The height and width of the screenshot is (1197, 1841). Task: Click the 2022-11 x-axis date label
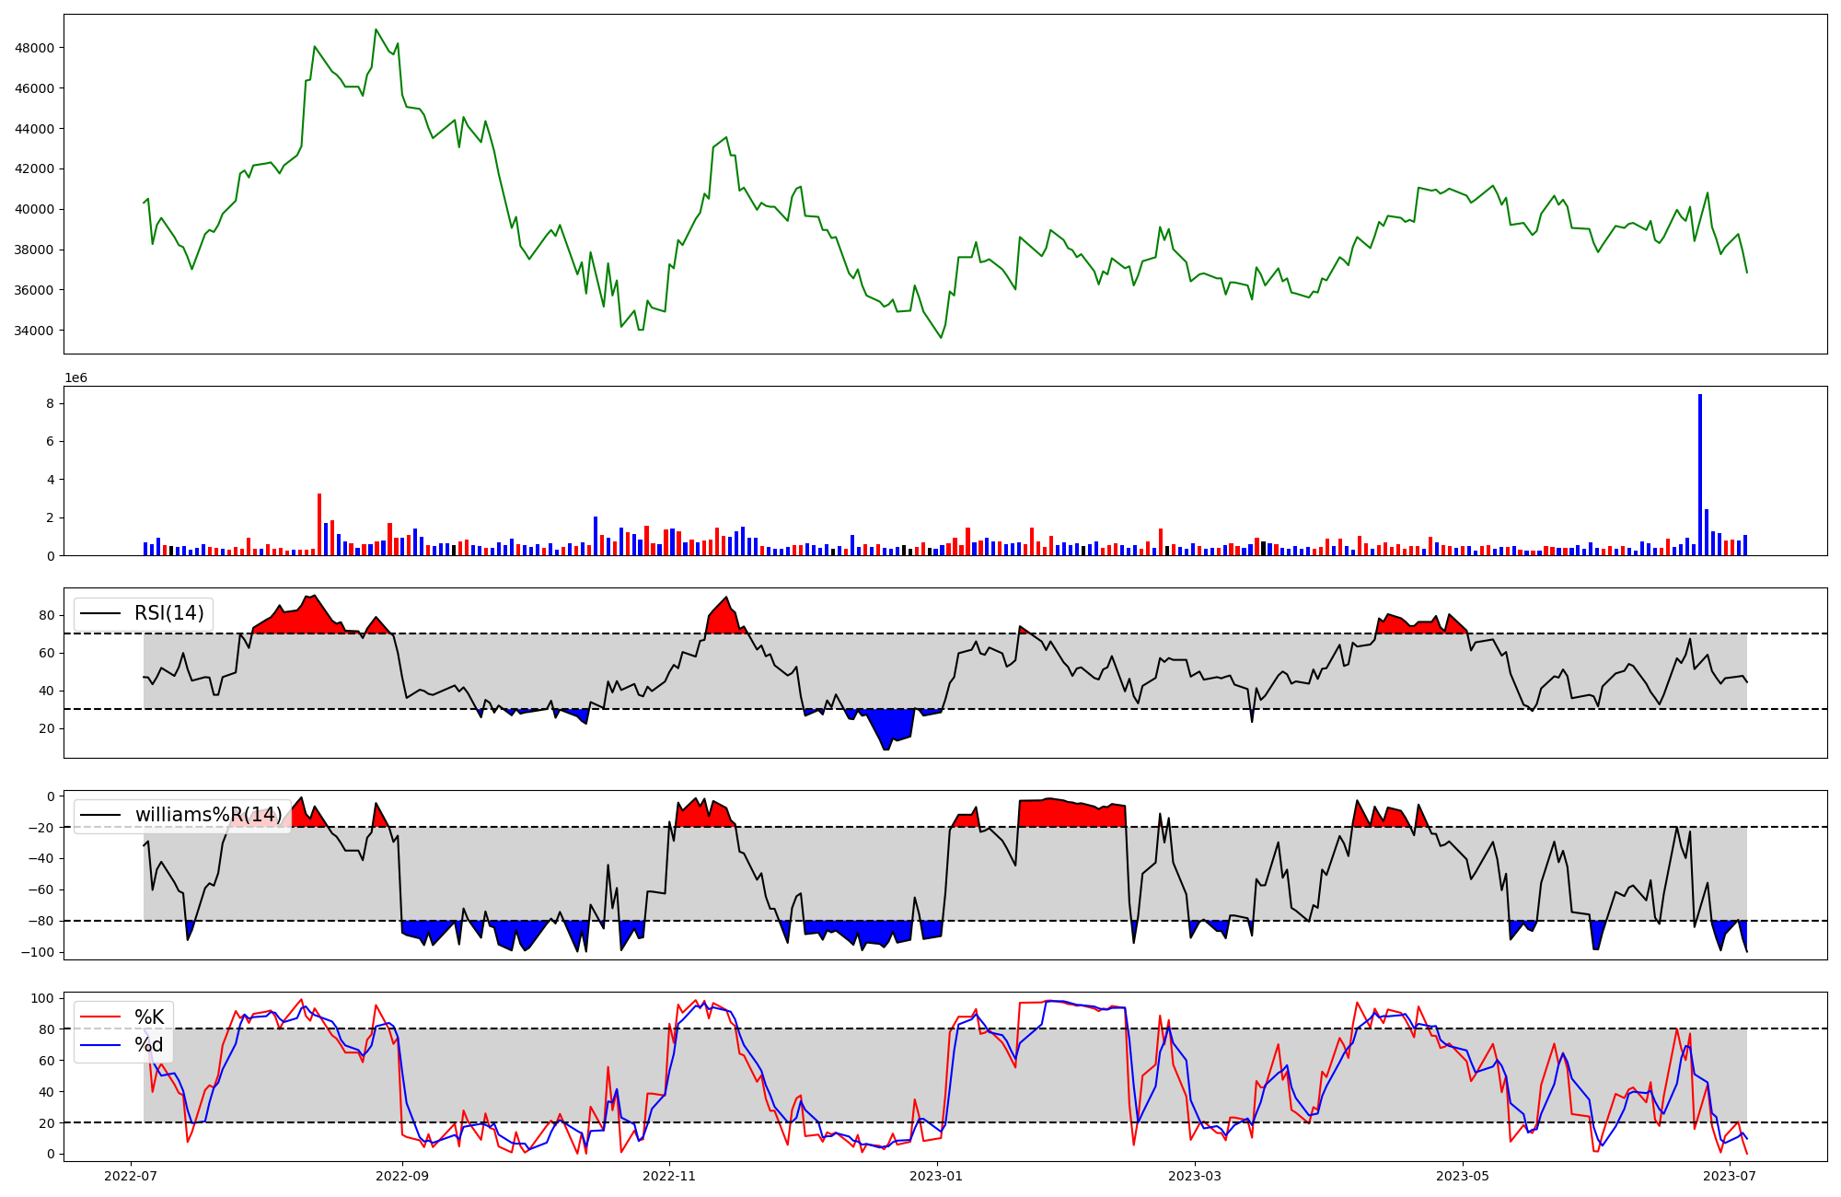(669, 1175)
